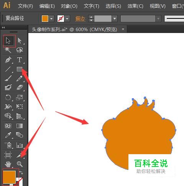
Task: Select the Selection tool arrow
Action: coord(8,41)
